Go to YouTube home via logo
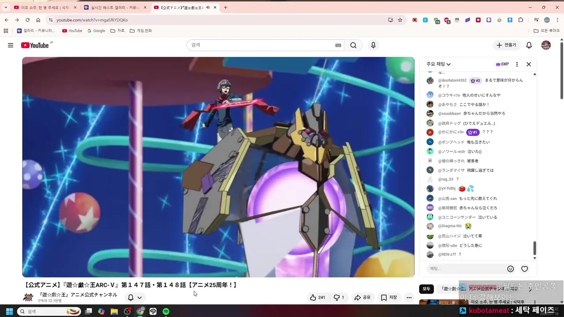564x317 pixels. (35, 45)
